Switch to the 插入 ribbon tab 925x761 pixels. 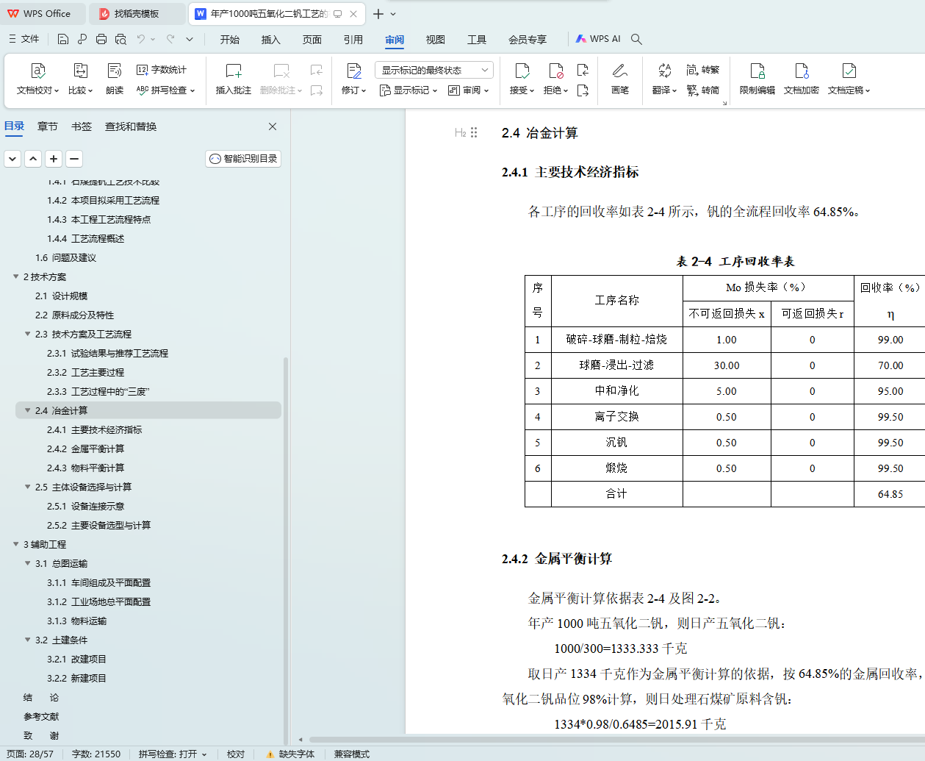pos(271,40)
